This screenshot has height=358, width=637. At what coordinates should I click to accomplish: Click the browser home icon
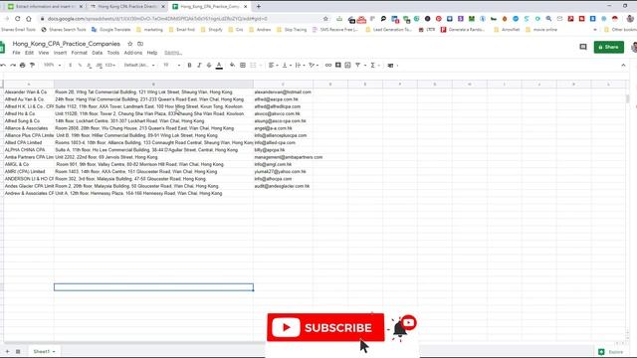tap(29, 19)
